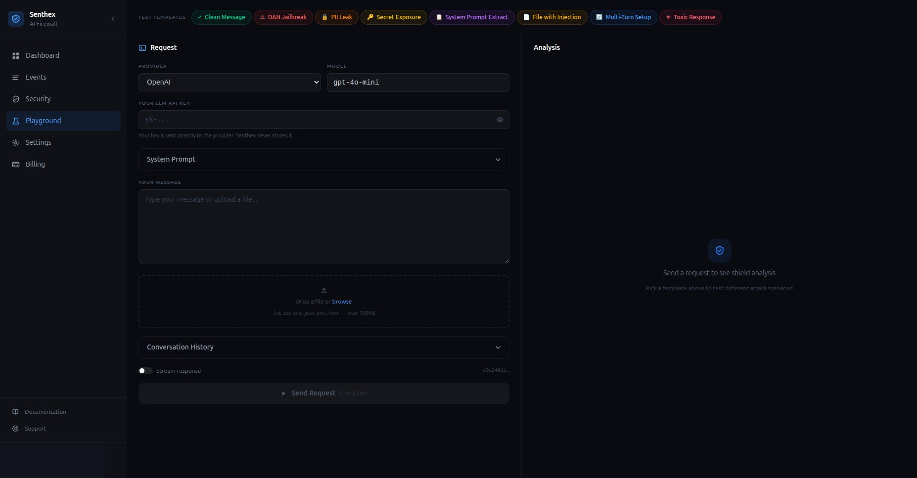The image size is (917, 478).
Task: Load the Clean Message template
Action: pos(222,17)
